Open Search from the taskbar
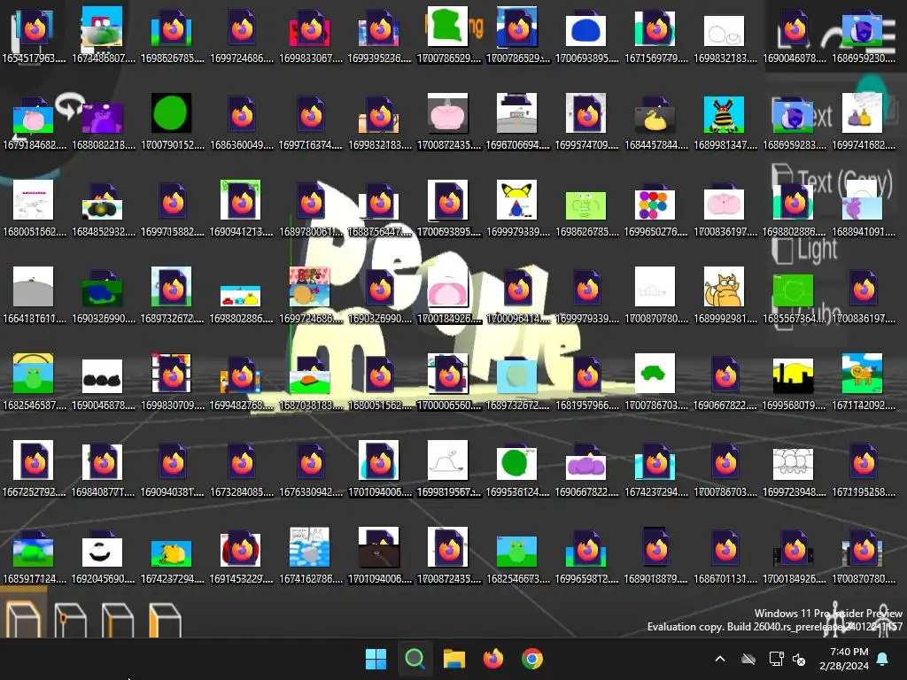Screen dimensions: 907x680 coord(415,659)
